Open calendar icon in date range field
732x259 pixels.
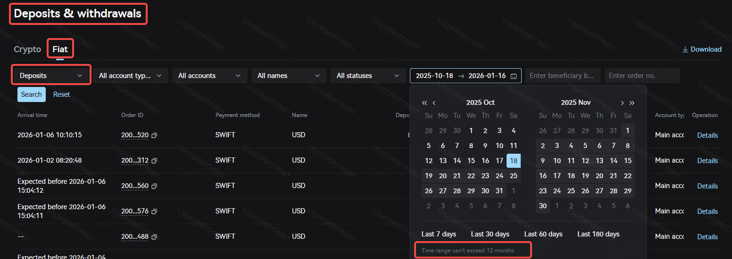514,76
